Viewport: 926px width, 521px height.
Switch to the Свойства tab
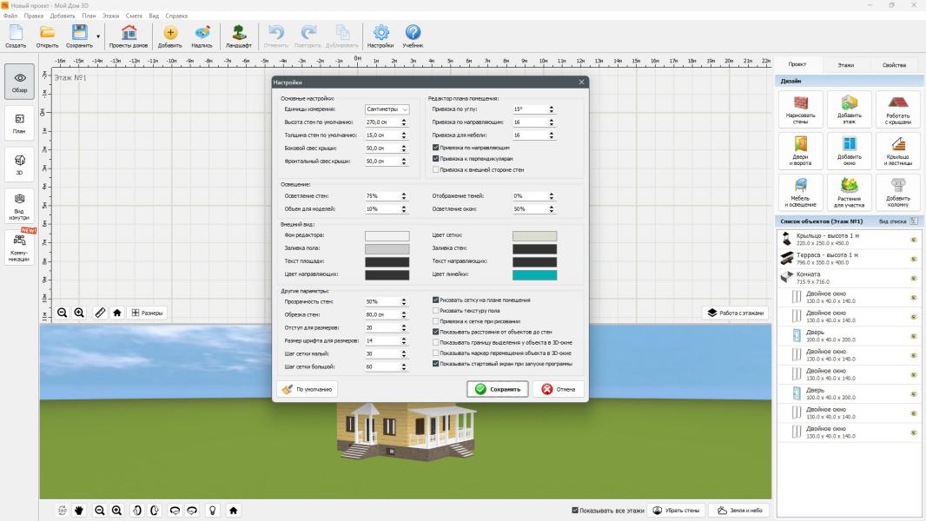(894, 65)
